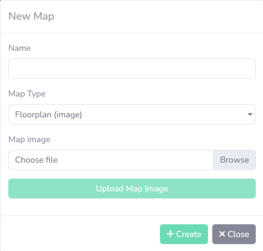Click the X icon on the Close button
This screenshot has width=263, height=251.
[x=222, y=234]
